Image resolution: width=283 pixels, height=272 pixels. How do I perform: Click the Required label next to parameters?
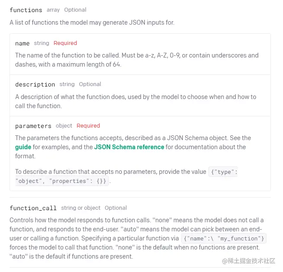[x=88, y=126]
